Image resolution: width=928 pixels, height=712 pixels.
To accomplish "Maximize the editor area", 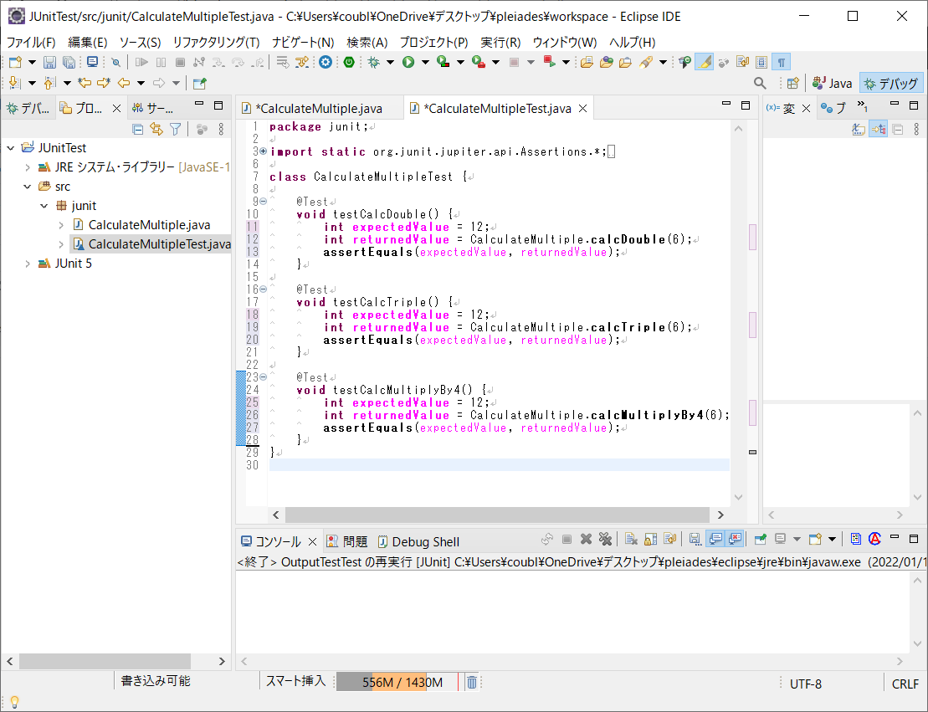I will (x=746, y=105).
